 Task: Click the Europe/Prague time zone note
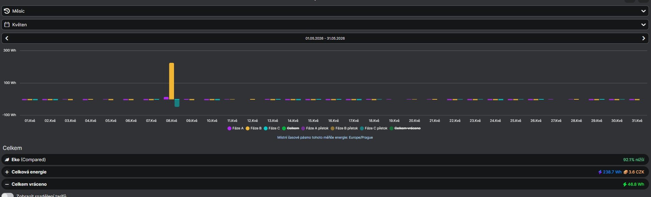(x=325, y=138)
